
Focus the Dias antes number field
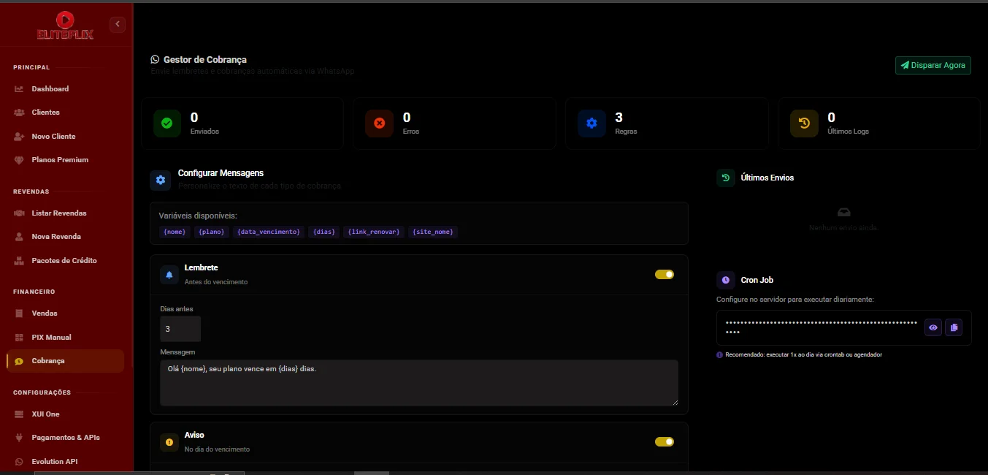pos(180,329)
